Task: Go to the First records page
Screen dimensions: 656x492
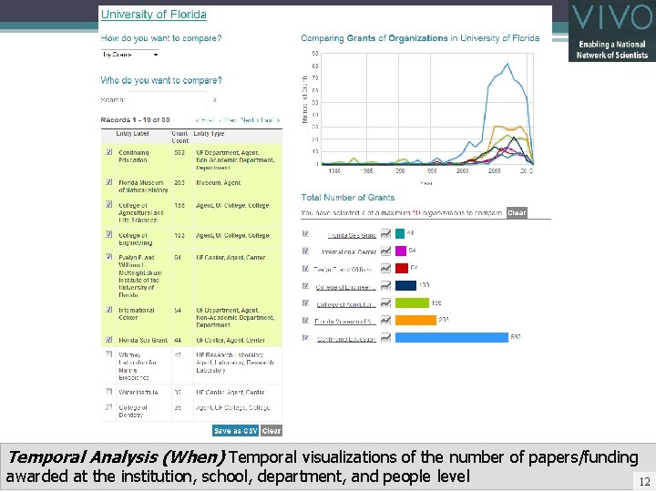Action: coord(205,120)
